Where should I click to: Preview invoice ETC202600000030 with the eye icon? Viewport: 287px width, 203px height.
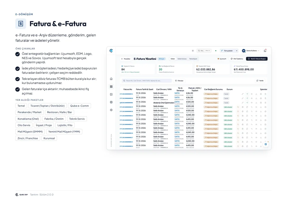252,98
